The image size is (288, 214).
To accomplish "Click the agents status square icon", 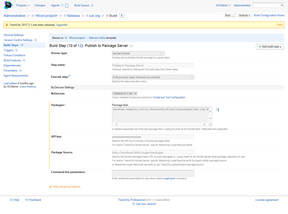I will coord(66,6).
